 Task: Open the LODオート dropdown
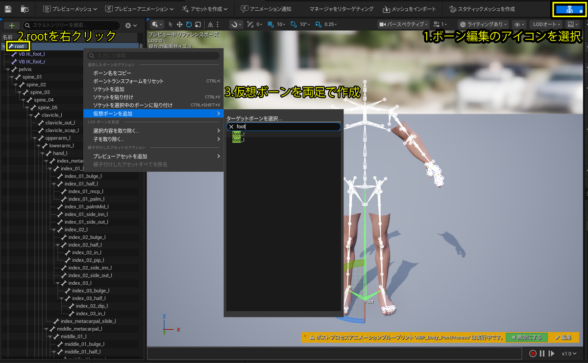[546, 24]
